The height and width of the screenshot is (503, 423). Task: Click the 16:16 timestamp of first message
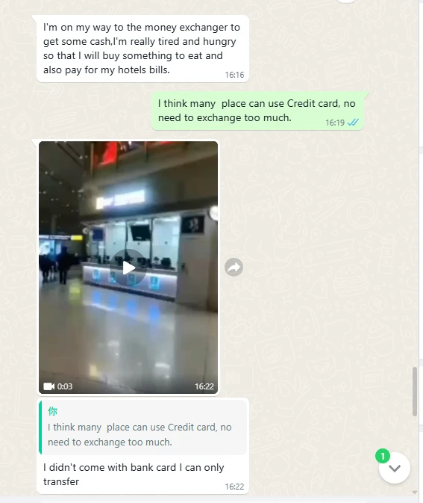[x=234, y=75]
